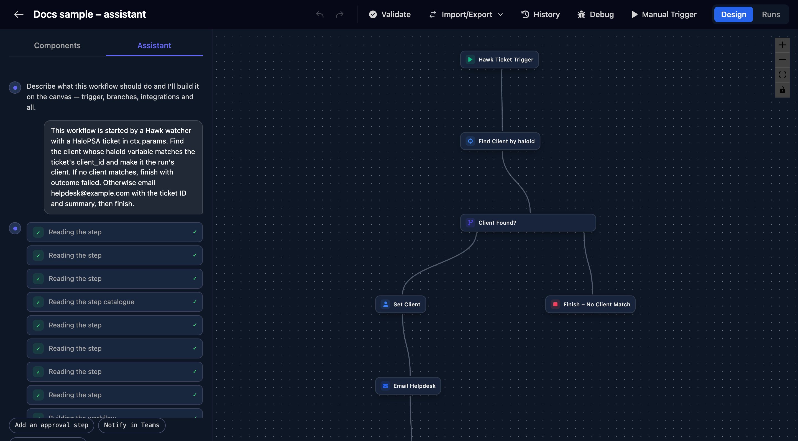Select the Client Found? node label
This screenshot has width=798, height=441.
click(497, 223)
